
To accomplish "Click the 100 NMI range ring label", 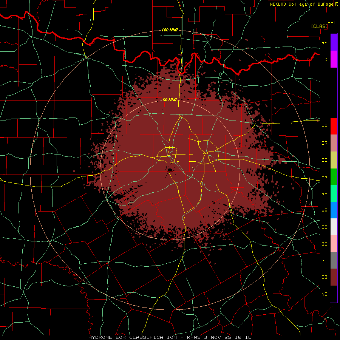I will [170, 30].
